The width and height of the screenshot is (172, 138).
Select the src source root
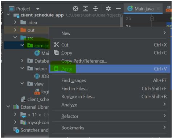[27, 38]
